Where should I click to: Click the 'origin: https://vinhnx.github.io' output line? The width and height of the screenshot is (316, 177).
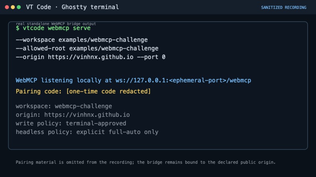point(73,115)
